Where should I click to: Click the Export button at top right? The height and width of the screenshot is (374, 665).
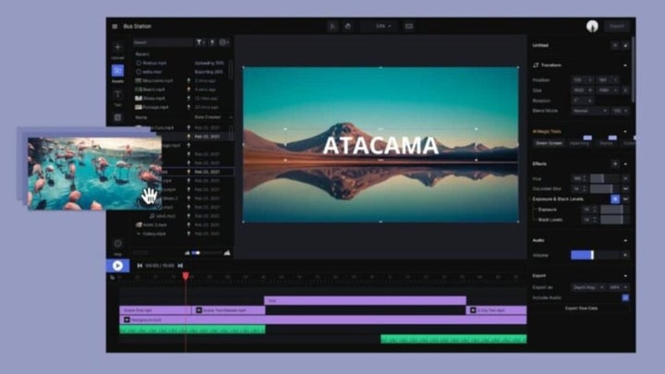point(617,27)
